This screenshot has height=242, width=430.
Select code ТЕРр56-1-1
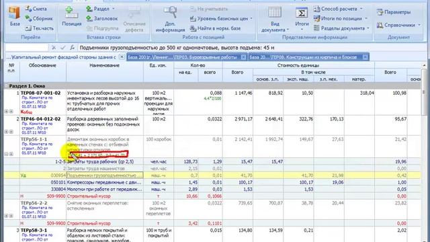click(x=34, y=139)
